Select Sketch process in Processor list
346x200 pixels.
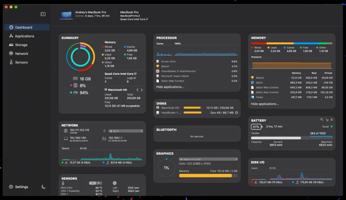pyautogui.click(x=197, y=66)
